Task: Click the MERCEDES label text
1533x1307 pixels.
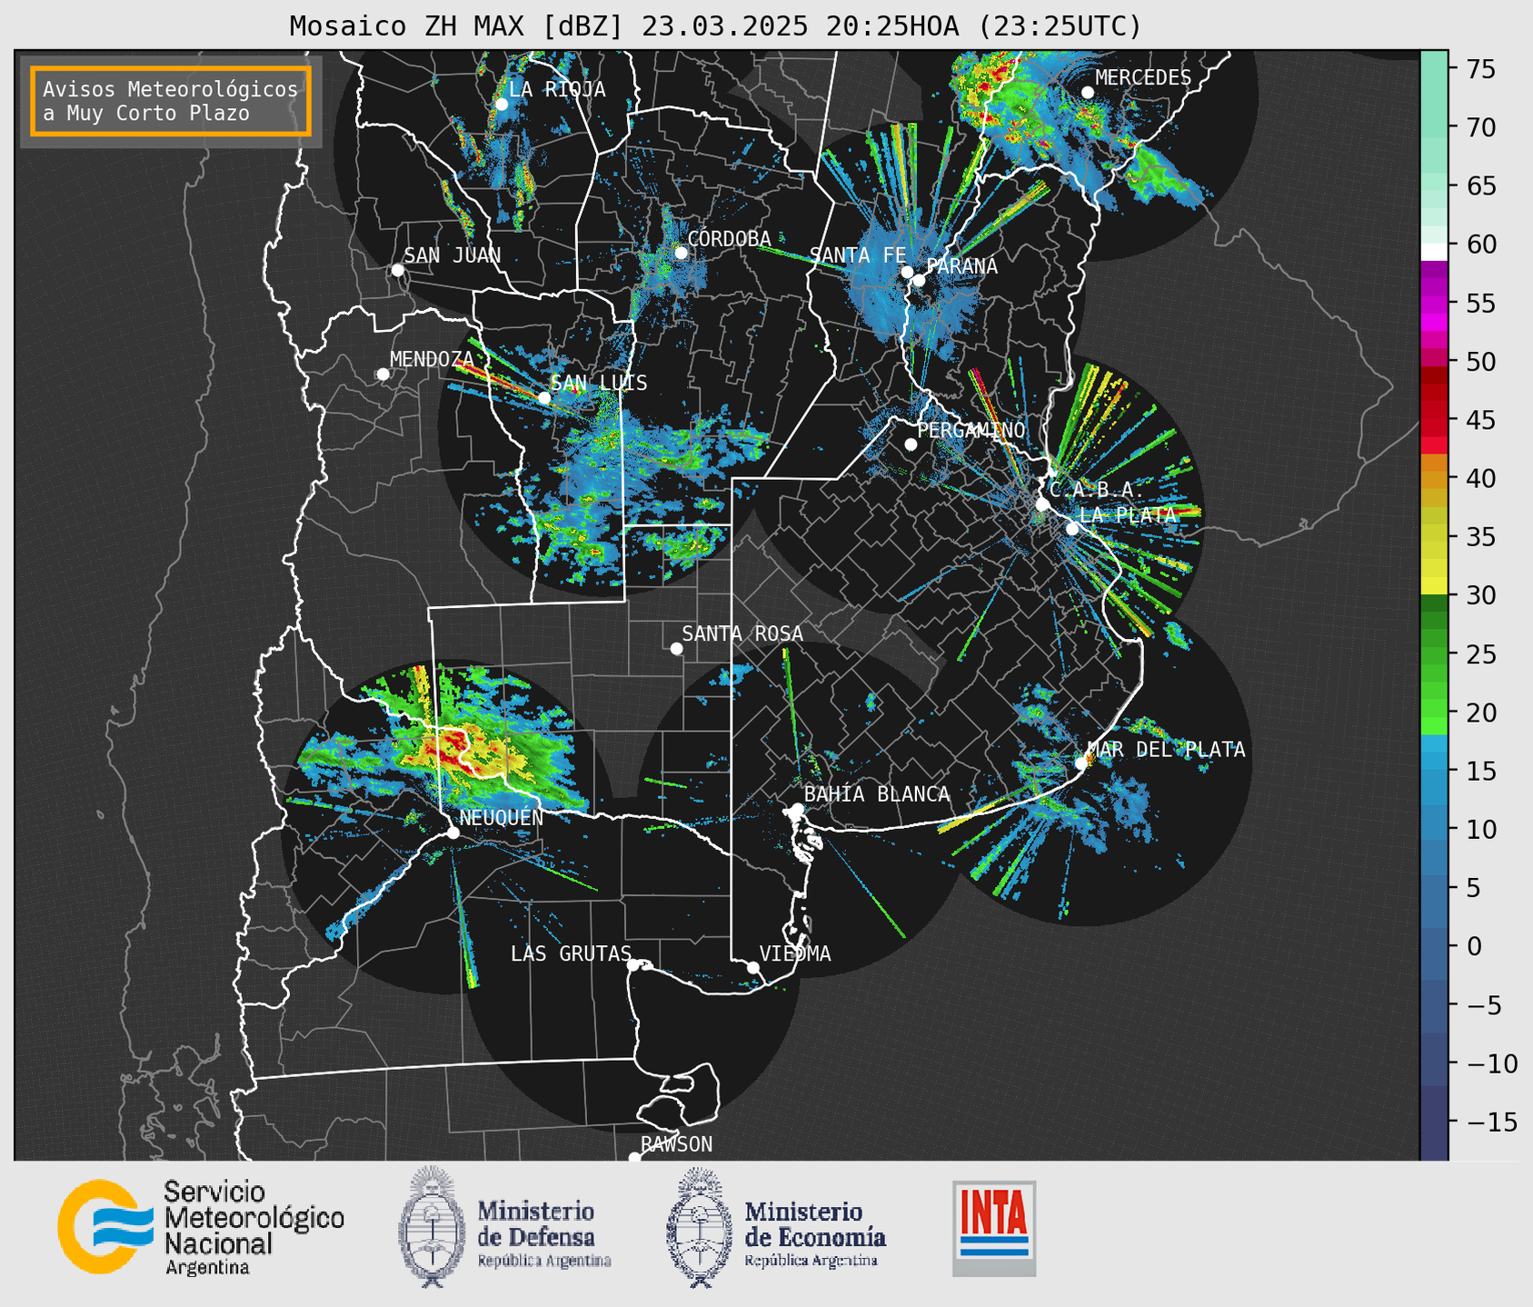Action: [x=1143, y=77]
